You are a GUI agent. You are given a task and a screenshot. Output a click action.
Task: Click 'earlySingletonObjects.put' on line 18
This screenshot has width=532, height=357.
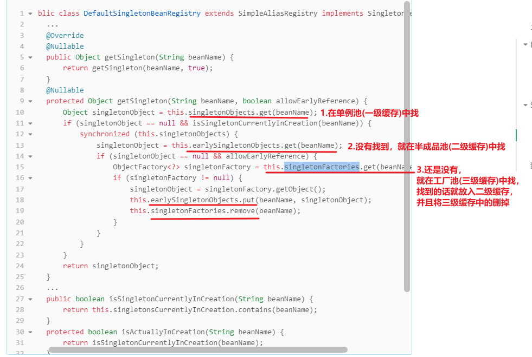(203, 200)
